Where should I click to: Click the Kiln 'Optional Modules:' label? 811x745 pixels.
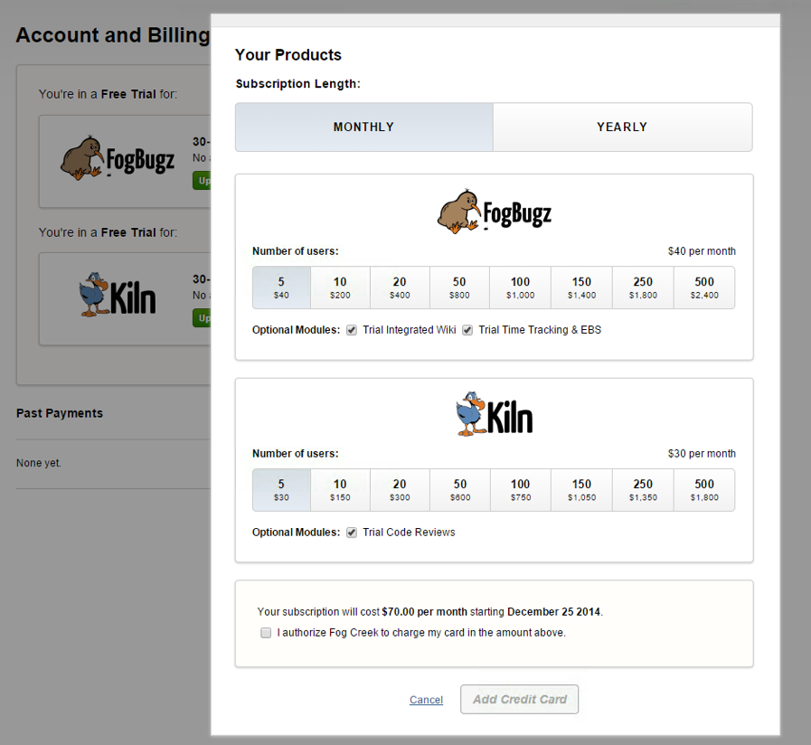tap(296, 533)
